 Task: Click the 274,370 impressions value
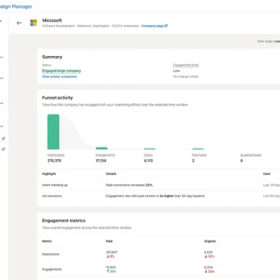pyautogui.click(x=55, y=161)
